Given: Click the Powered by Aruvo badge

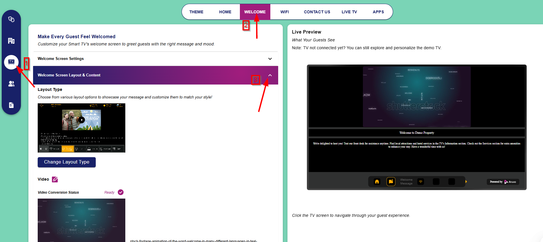Looking at the screenshot, I should (503, 182).
